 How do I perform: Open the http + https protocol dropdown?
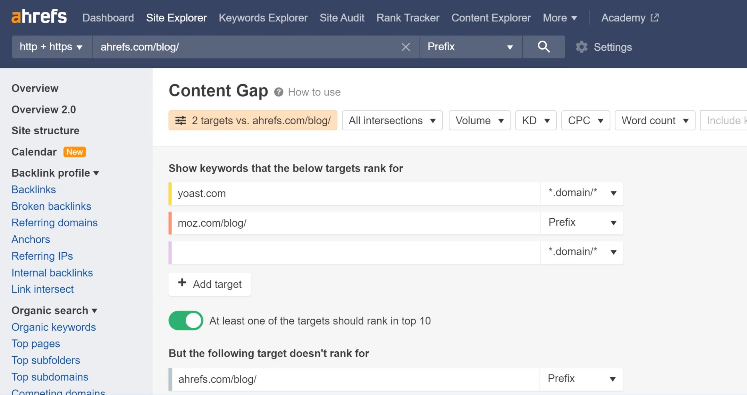tap(52, 47)
